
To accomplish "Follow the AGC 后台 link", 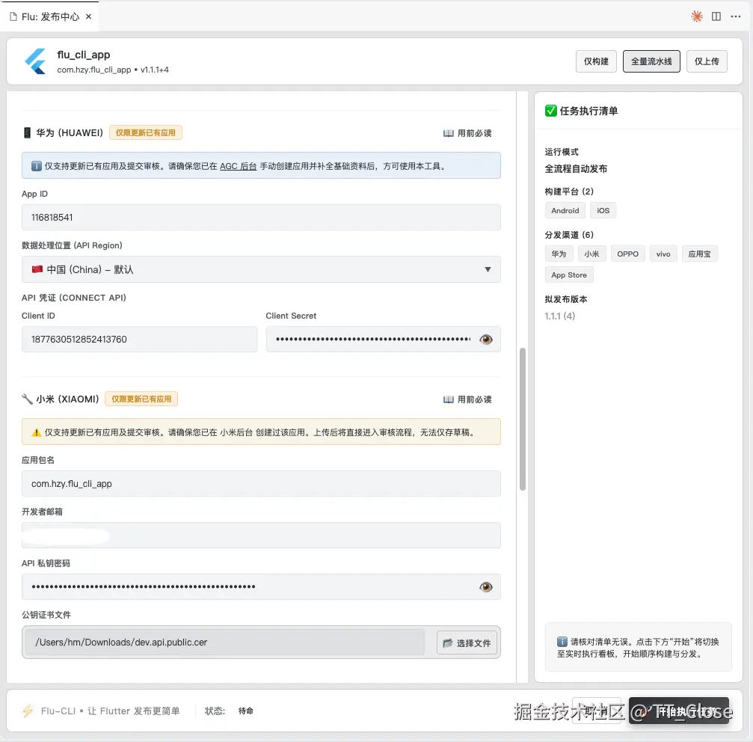I will click(x=239, y=166).
